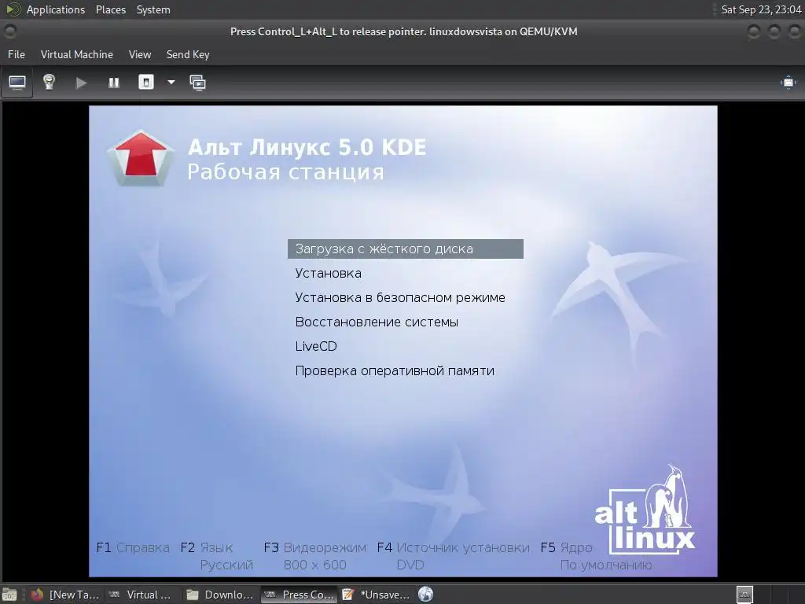Open the manage VM snapshots icon

pyautogui.click(x=197, y=83)
